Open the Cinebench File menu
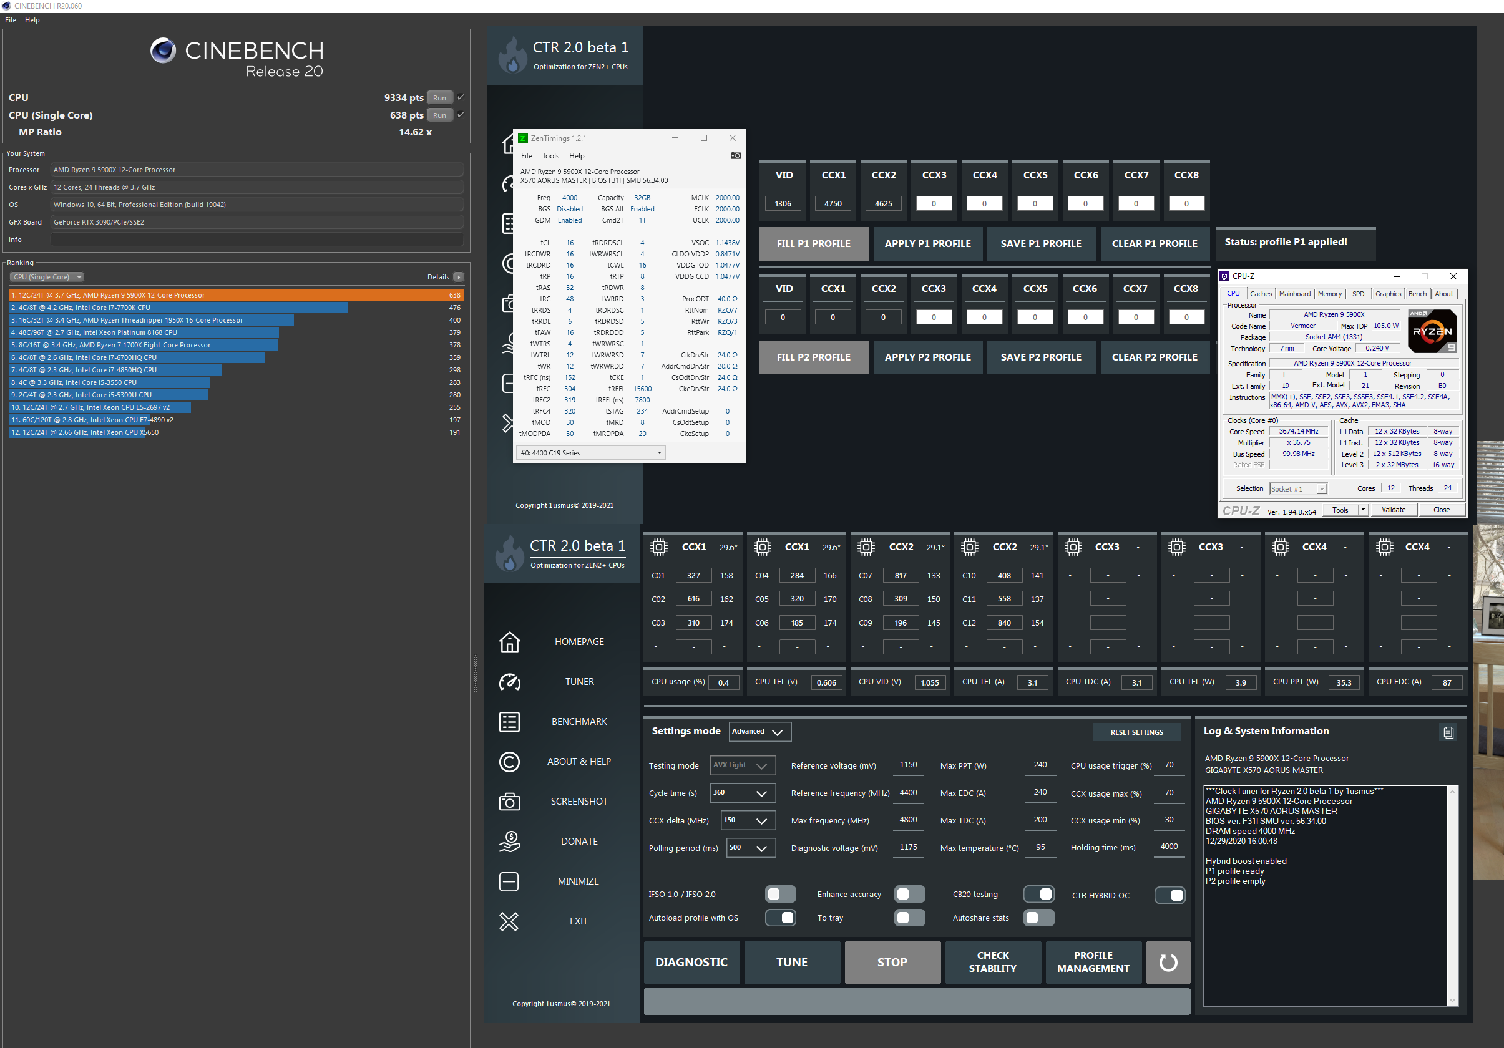This screenshot has width=1504, height=1048. [11, 19]
